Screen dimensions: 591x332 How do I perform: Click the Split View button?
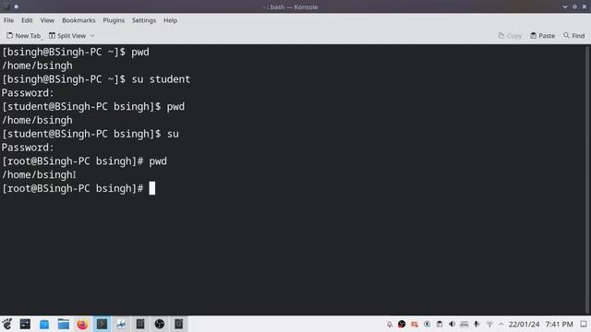67,36
